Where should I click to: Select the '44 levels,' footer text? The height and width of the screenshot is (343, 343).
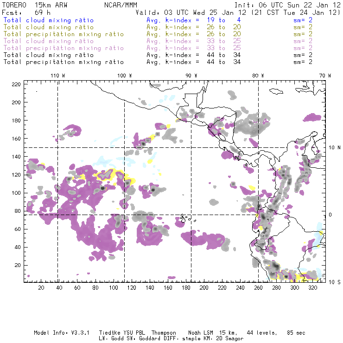tap(262, 333)
